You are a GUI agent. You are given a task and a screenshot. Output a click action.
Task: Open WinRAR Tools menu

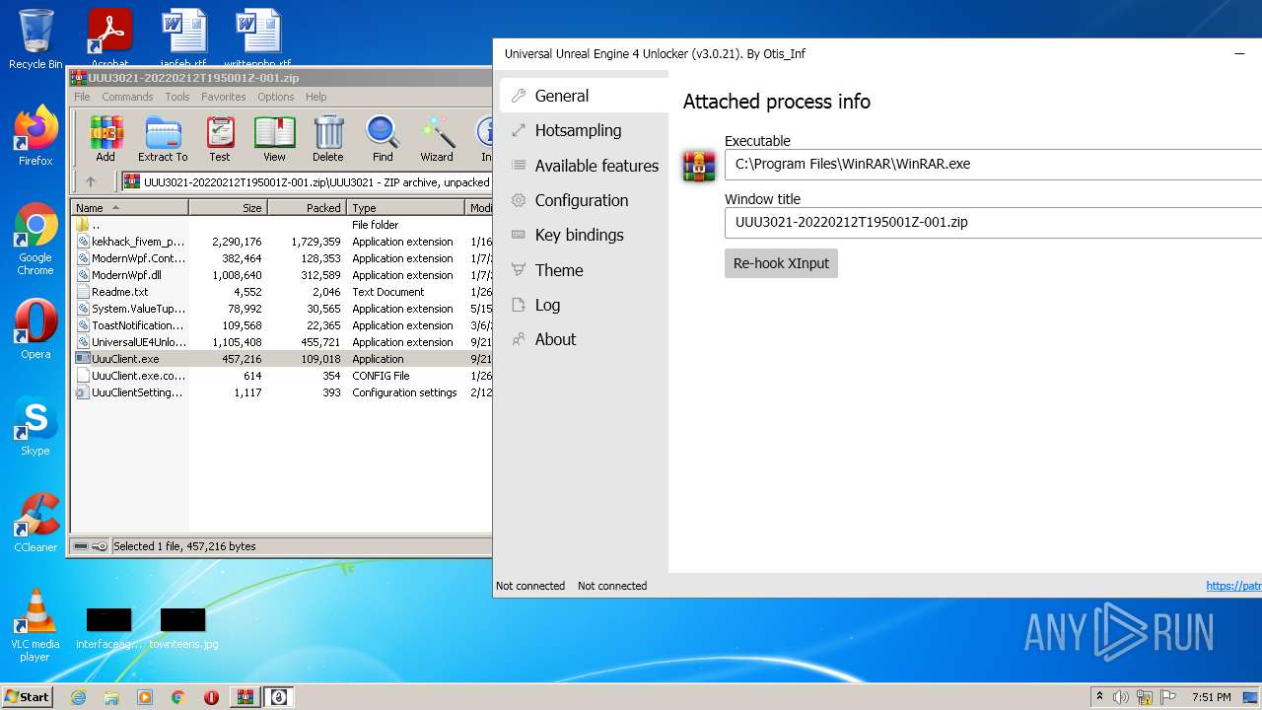tap(177, 97)
